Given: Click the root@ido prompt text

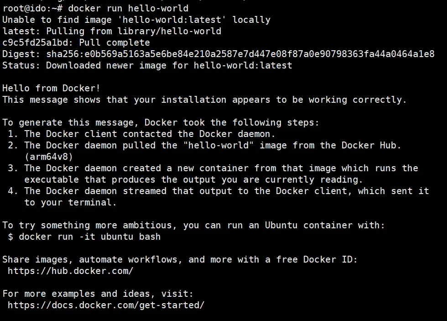Looking at the screenshot, I should click(32, 8).
